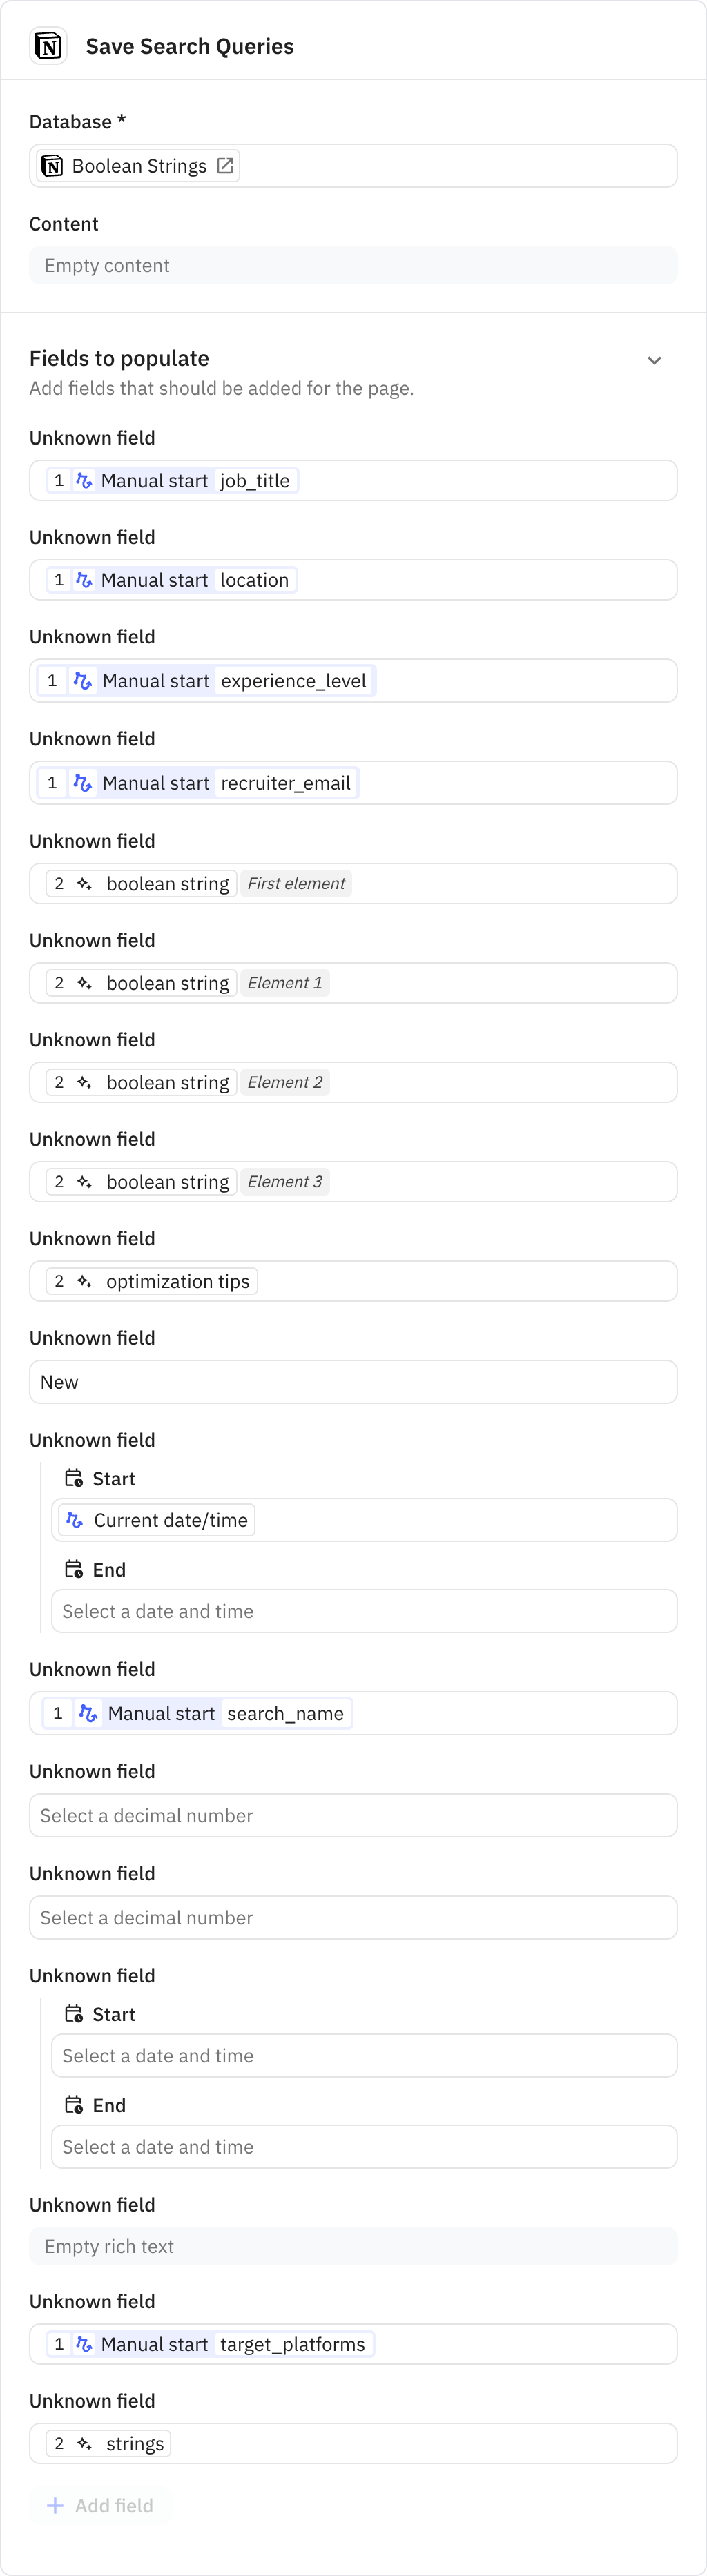Click the variable icon on the Current date/time pill

click(x=75, y=1519)
